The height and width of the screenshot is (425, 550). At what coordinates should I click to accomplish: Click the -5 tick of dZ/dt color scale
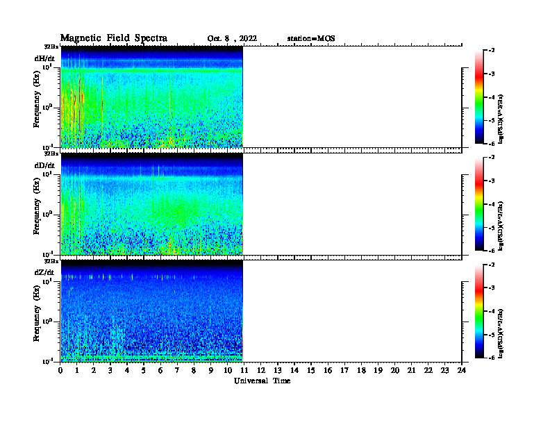(492, 335)
